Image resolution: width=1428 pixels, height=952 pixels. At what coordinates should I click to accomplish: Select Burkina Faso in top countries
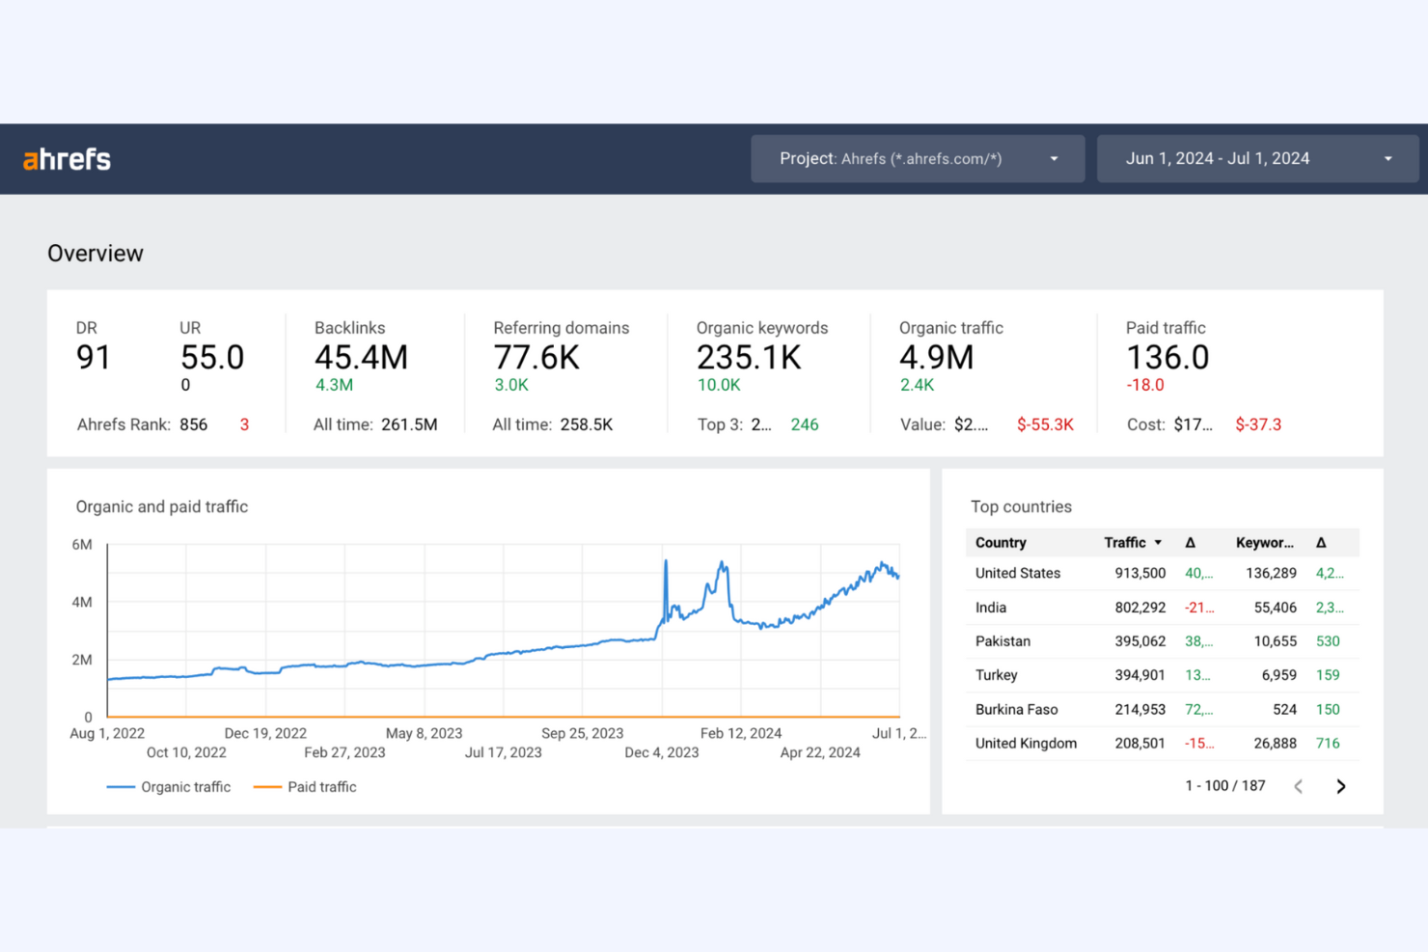click(1016, 709)
